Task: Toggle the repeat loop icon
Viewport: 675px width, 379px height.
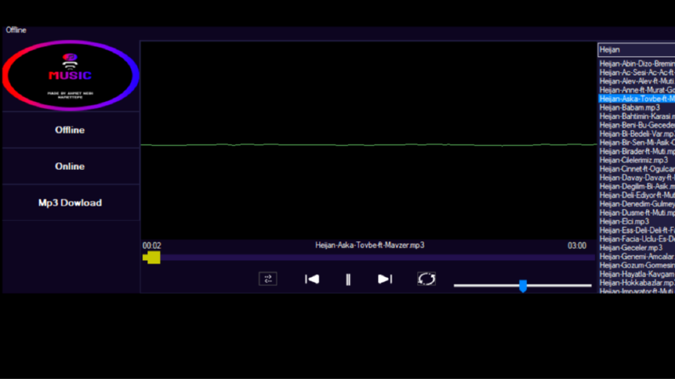Action: (426, 279)
